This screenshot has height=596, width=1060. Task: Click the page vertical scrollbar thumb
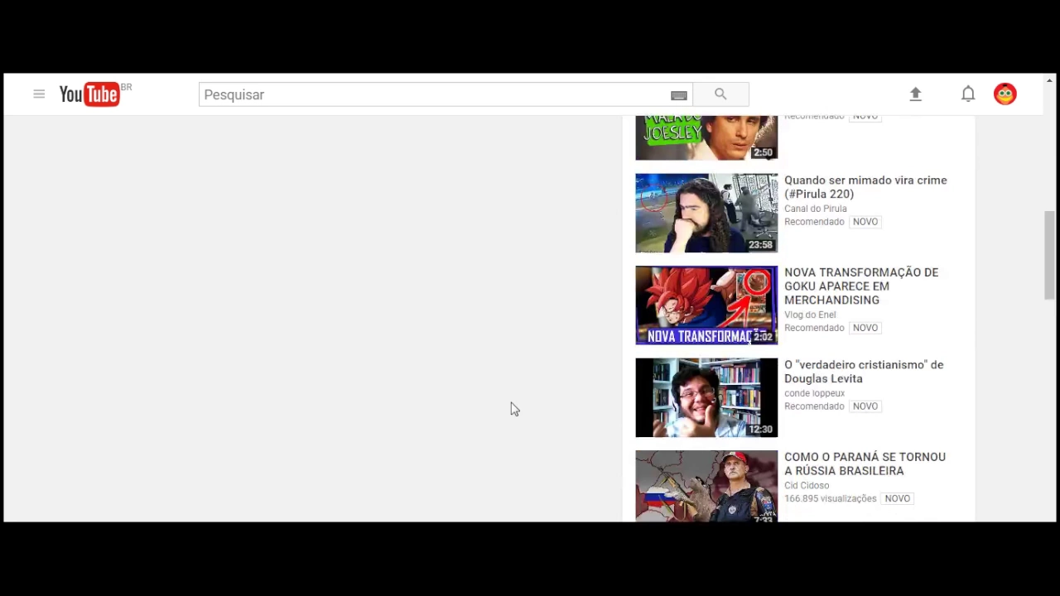click(1049, 255)
